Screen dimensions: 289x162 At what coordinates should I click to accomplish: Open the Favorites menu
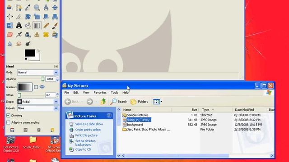point(100,93)
